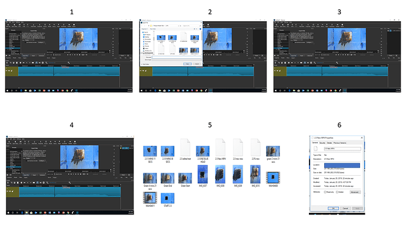Open File Explorer from screenshot 1 taskbar
This screenshot has height=228, width=406.
point(26,90)
